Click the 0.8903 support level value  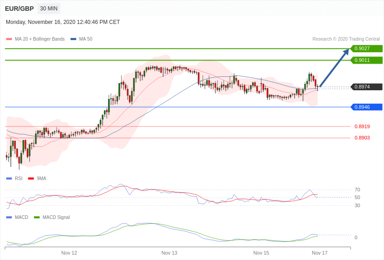coord(362,138)
